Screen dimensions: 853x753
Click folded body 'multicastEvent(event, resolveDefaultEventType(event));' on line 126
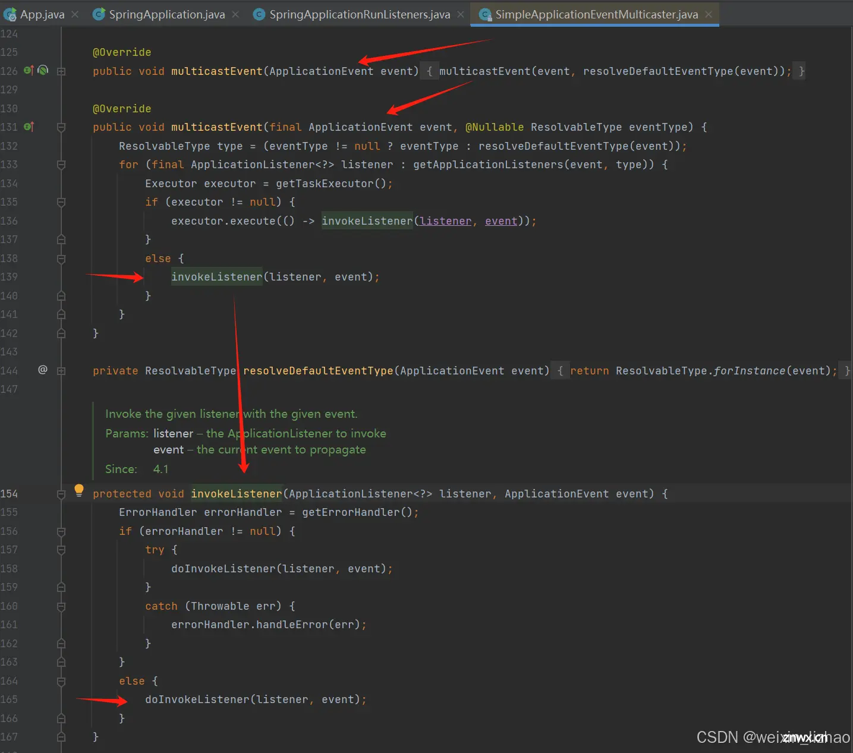[x=615, y=71]
